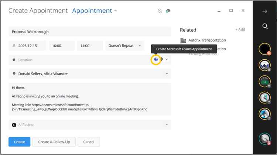The image size is (277, 155).
Task: Open the Doesn't Repeat dropdown
Action: [124, 46]
